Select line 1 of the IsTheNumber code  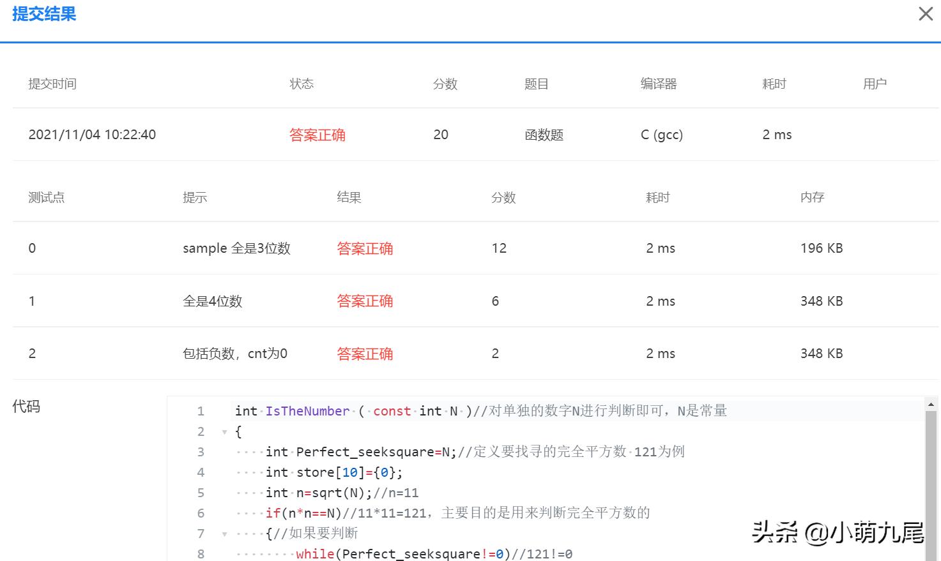coord(479,411)
